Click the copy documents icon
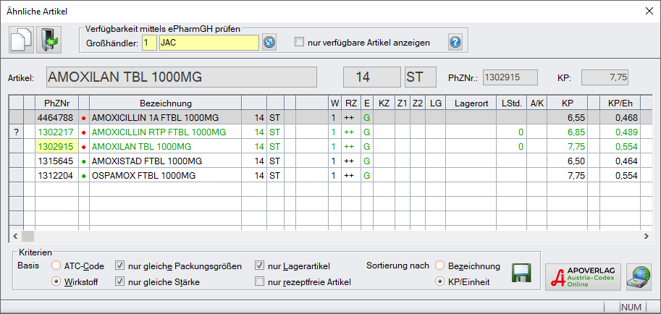The height and width of the screenshot is (314, 661). (x=21, y=40)
